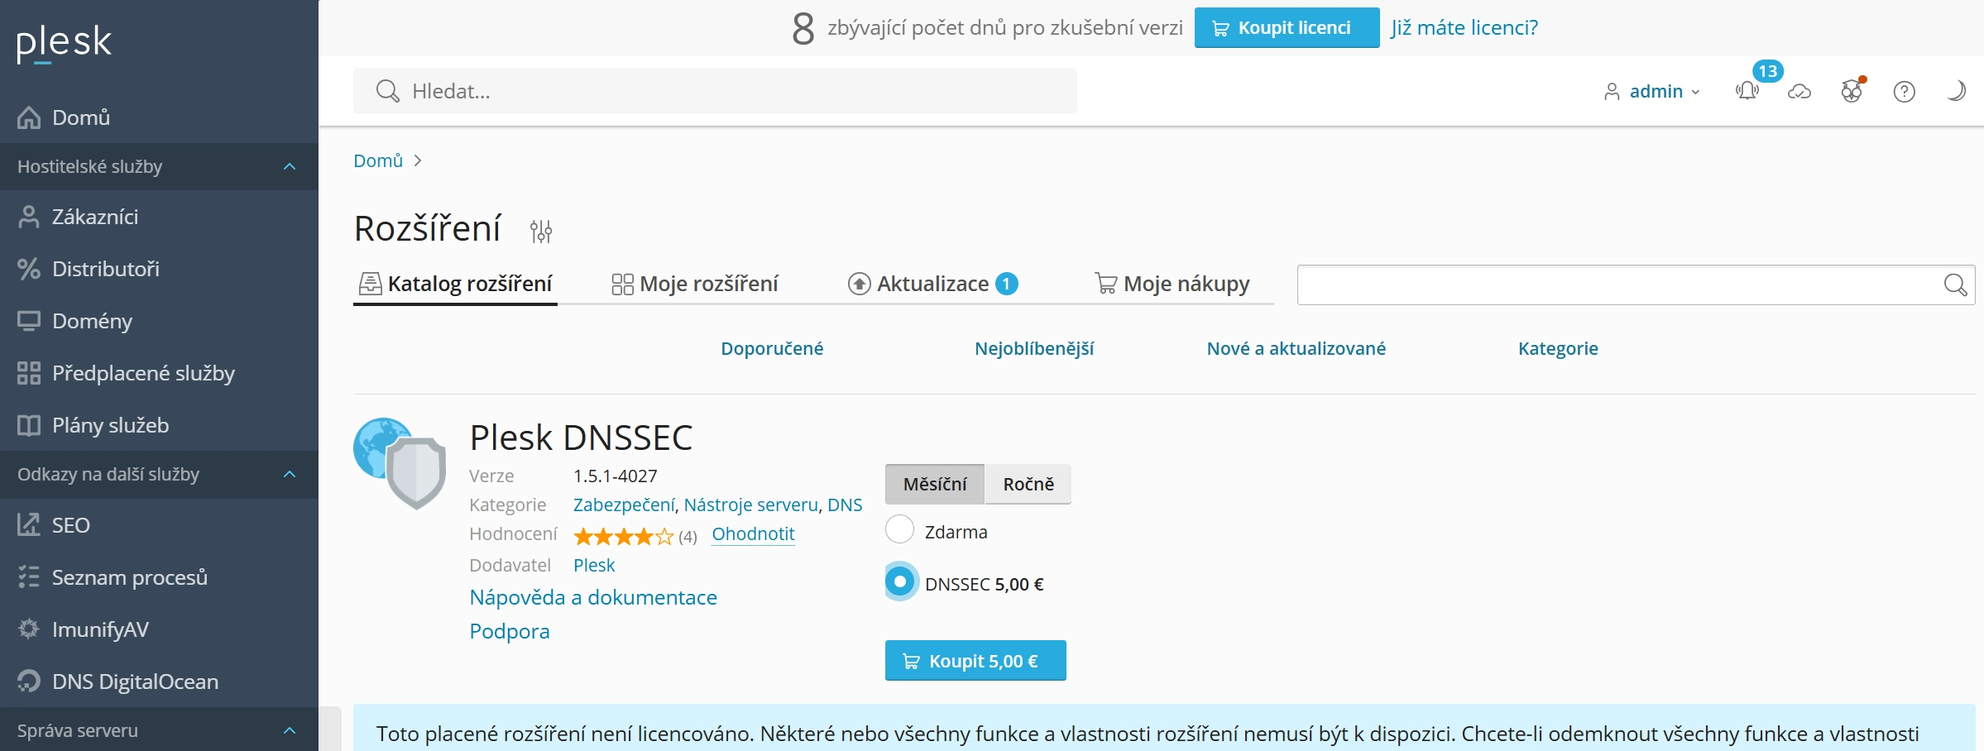Switch billing to Měsíční
Viewport: 1984px width, 751px height.
click(x=935, y=485)
